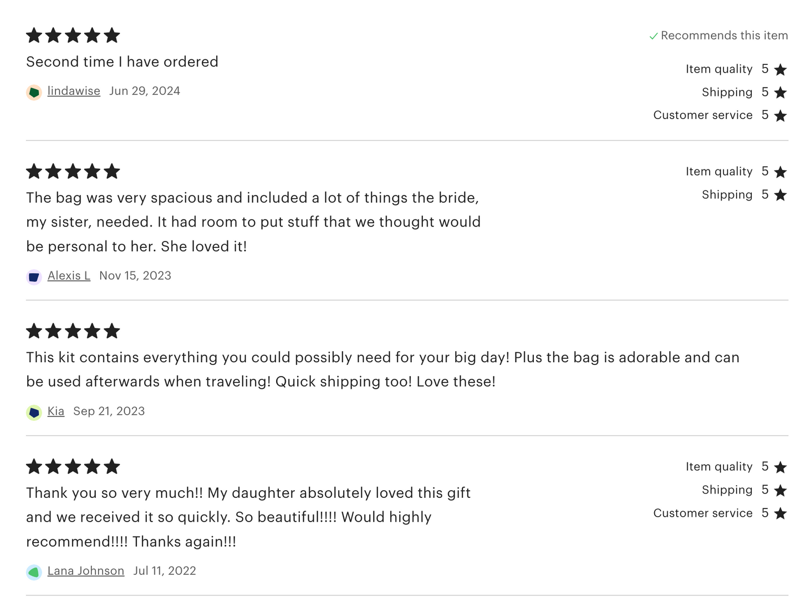The image size is (801, 602).
Task: Click the Jun 29, 2024 review date
Action: click(x=145, y=91)
